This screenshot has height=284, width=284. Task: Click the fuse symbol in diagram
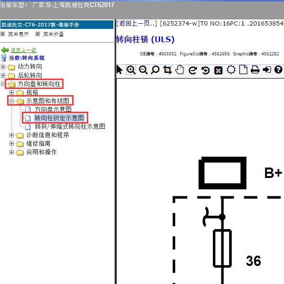pos(222,248)
